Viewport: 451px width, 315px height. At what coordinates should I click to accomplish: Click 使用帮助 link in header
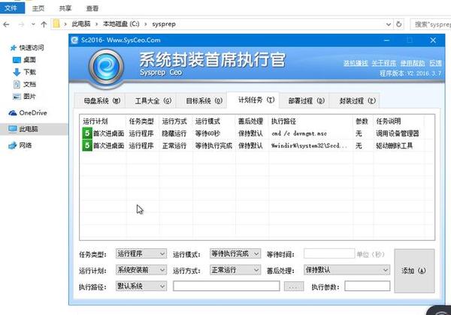click(413, 63)
